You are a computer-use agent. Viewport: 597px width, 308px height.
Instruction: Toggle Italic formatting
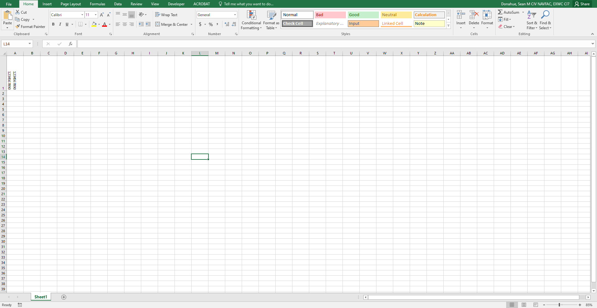60,24
